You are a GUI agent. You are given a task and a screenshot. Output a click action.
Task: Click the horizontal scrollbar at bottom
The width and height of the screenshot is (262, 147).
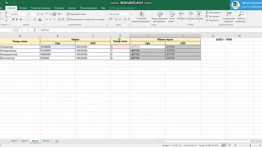pyautogui.click(x=207, y=141)
